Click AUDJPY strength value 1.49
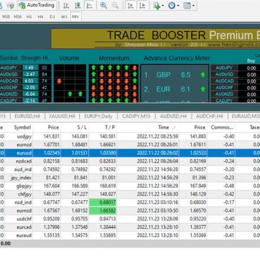 30,68
